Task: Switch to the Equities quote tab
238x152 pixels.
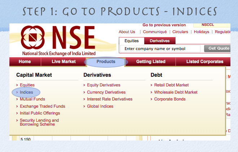Action: [x=131, y=41]
